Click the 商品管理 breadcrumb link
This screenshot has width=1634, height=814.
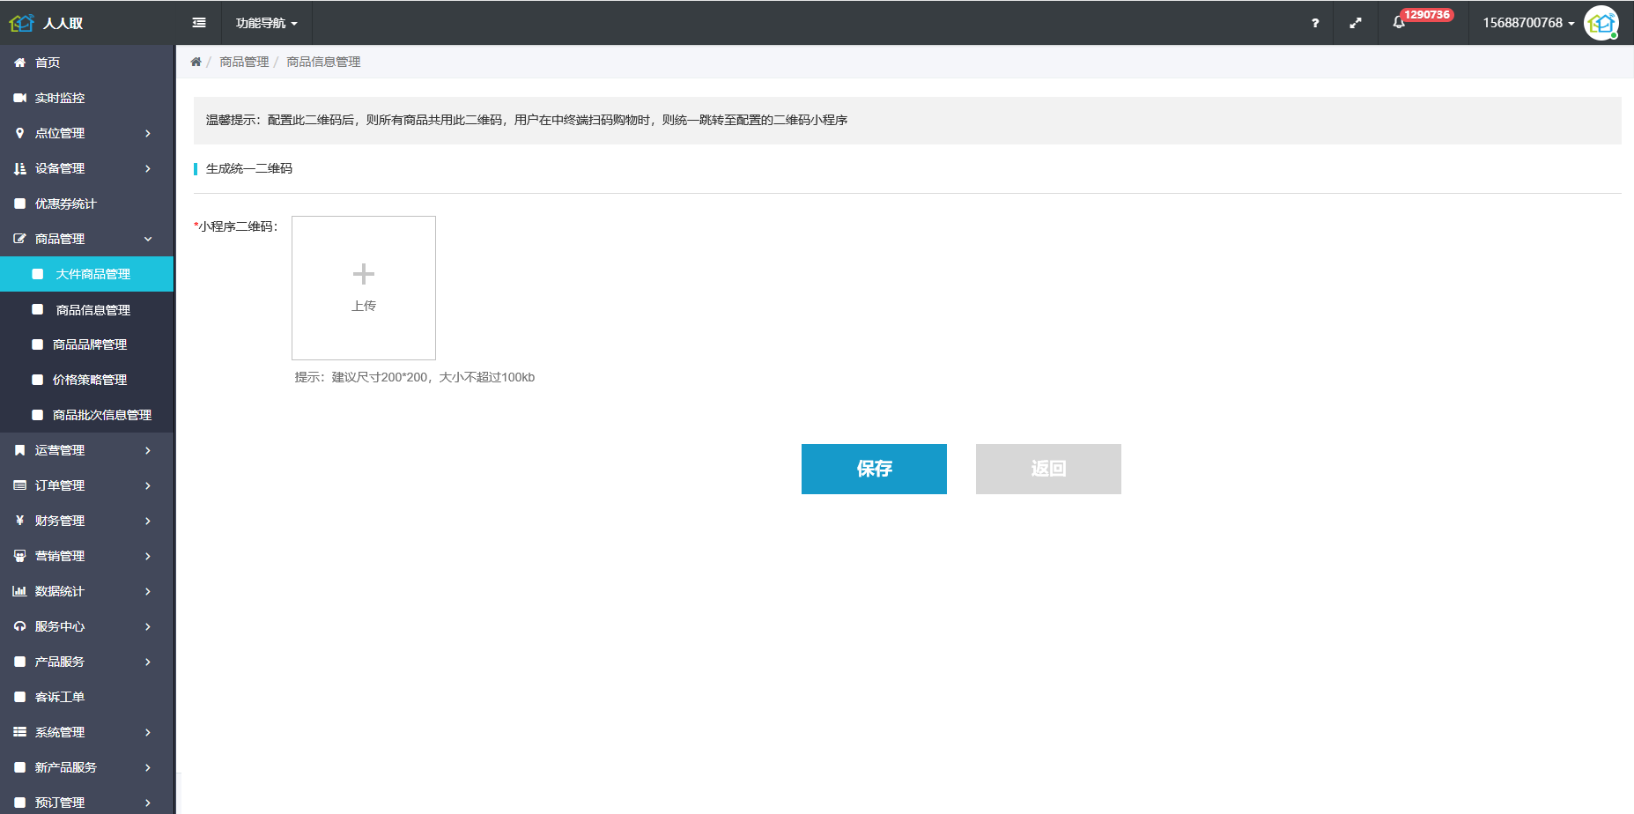coord(244,62)
